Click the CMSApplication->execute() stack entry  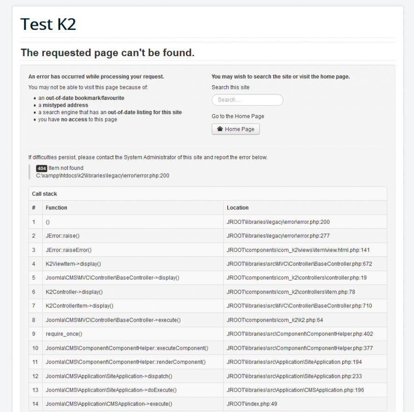tap(109, 404)
